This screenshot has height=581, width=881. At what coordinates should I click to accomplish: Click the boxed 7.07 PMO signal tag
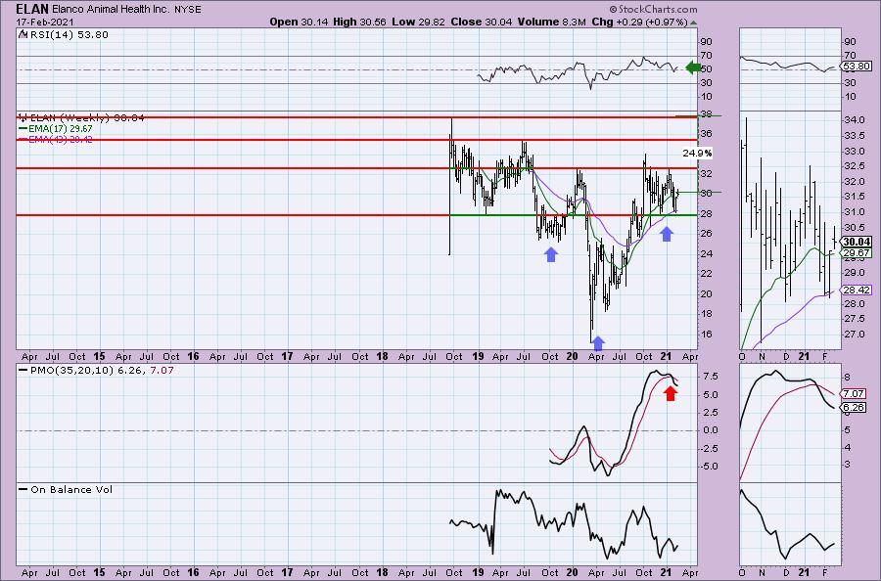(854, 394)
